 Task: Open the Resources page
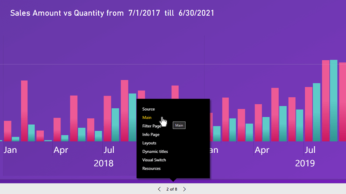151,168
